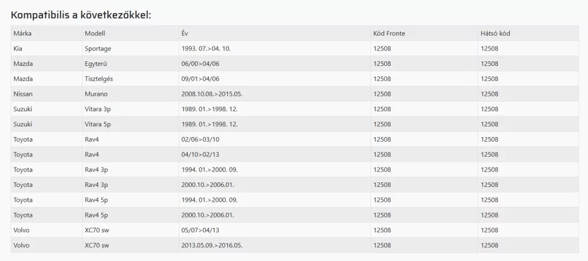588x261 pixels.
Task: Select the Tisztelgés model cell
Action: tap(99, 79)
